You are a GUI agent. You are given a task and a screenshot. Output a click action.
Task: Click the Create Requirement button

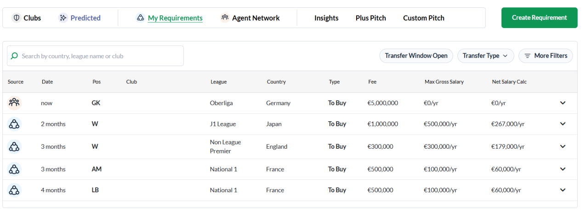click(539, 17)
